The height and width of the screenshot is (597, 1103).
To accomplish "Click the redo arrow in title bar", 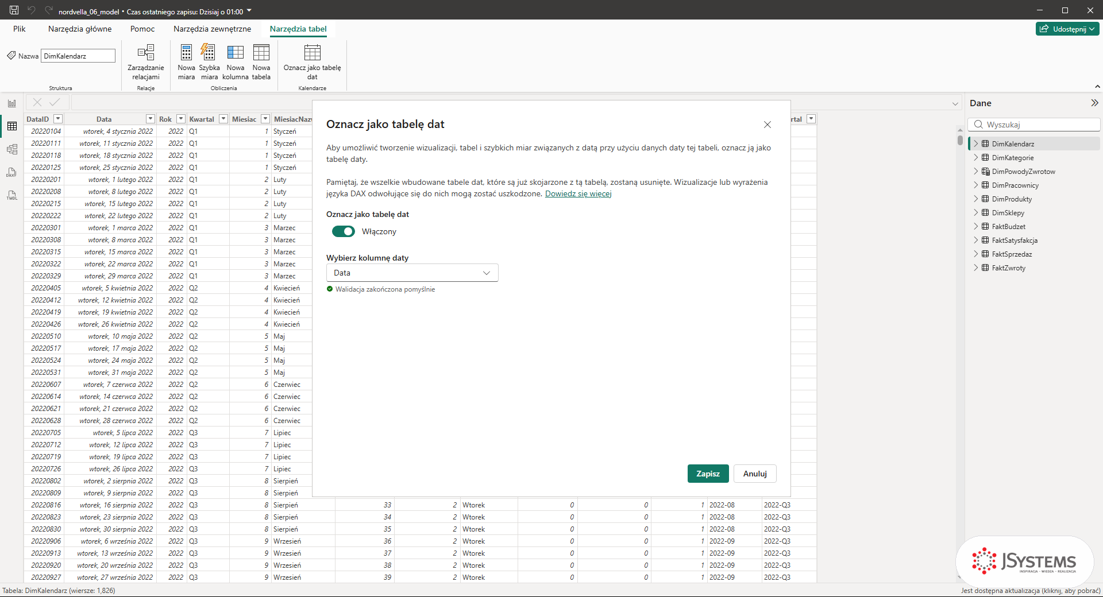I will [x=49, y=10].
